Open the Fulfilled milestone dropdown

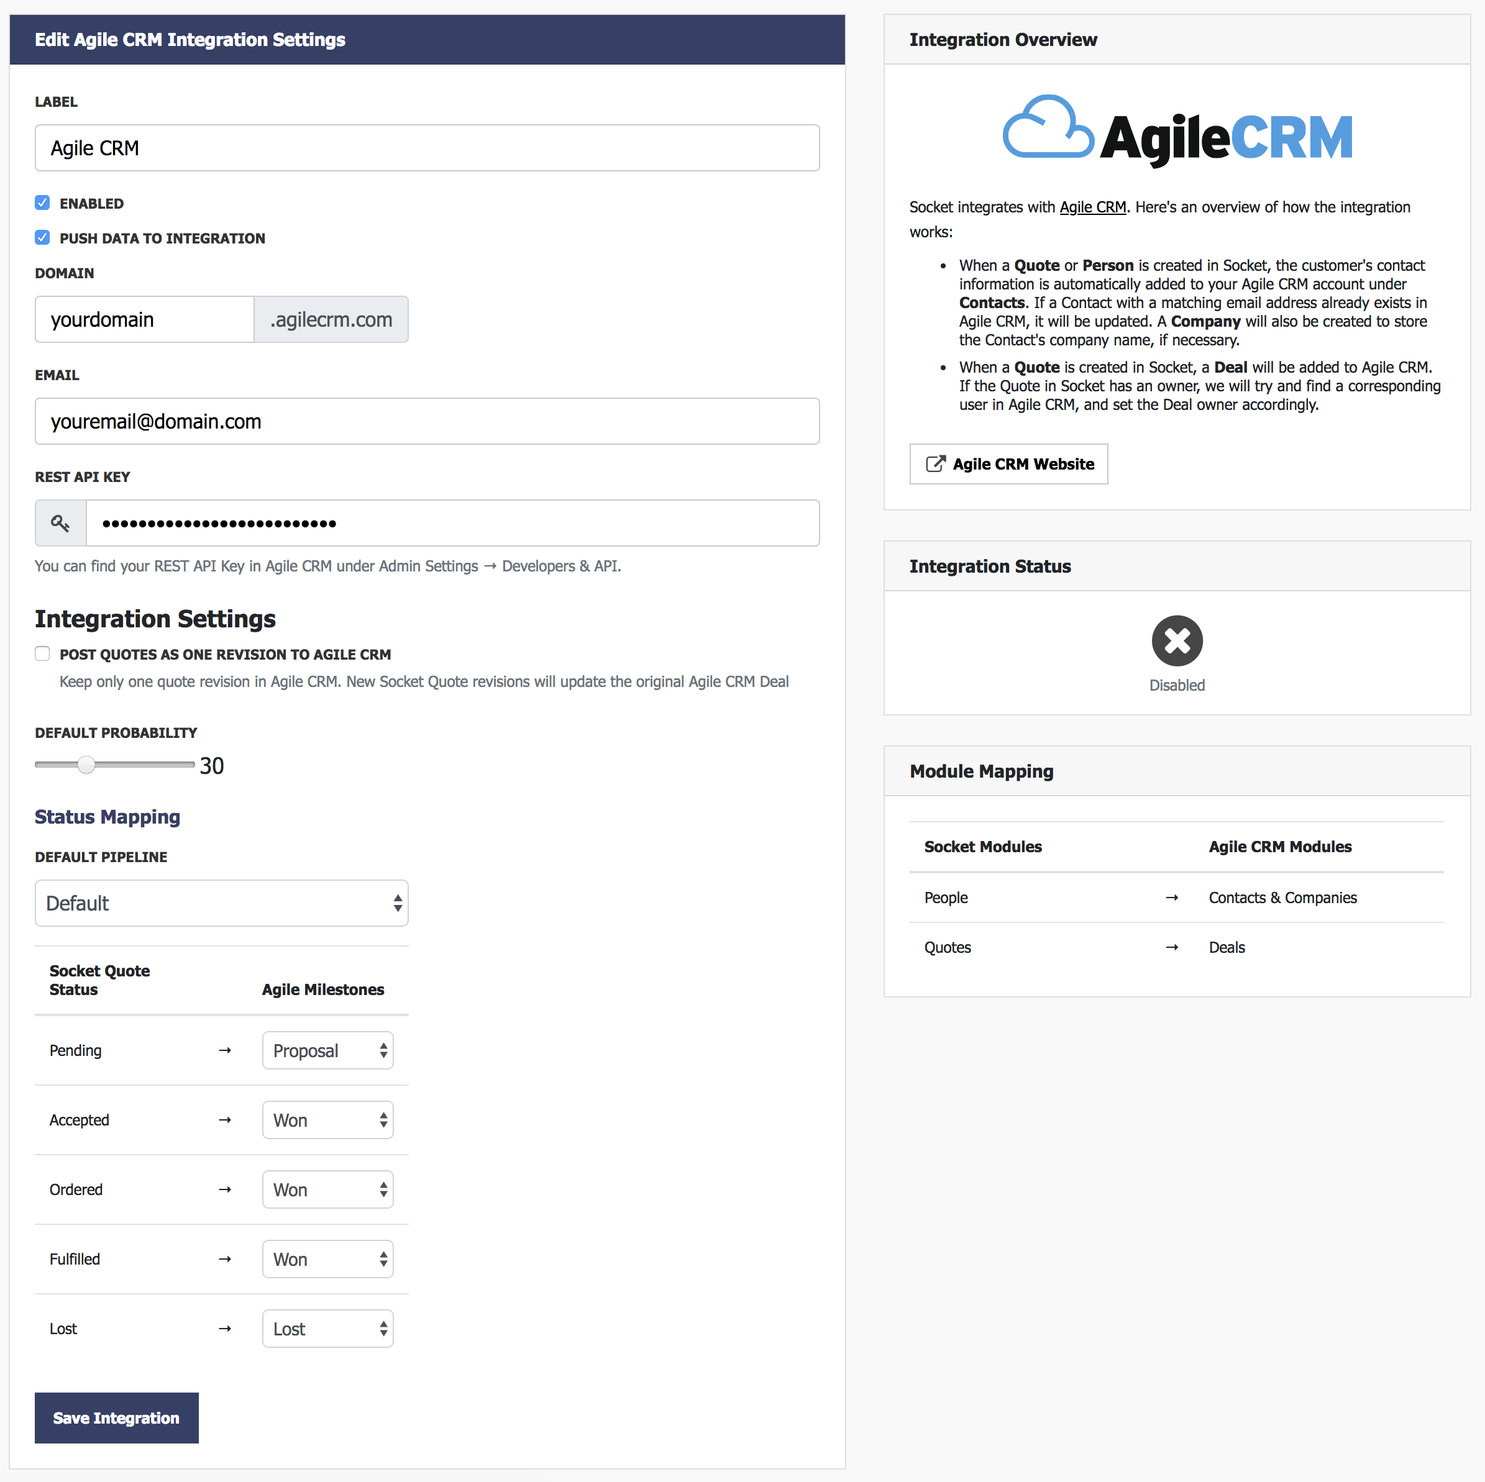coord(328,1259)
